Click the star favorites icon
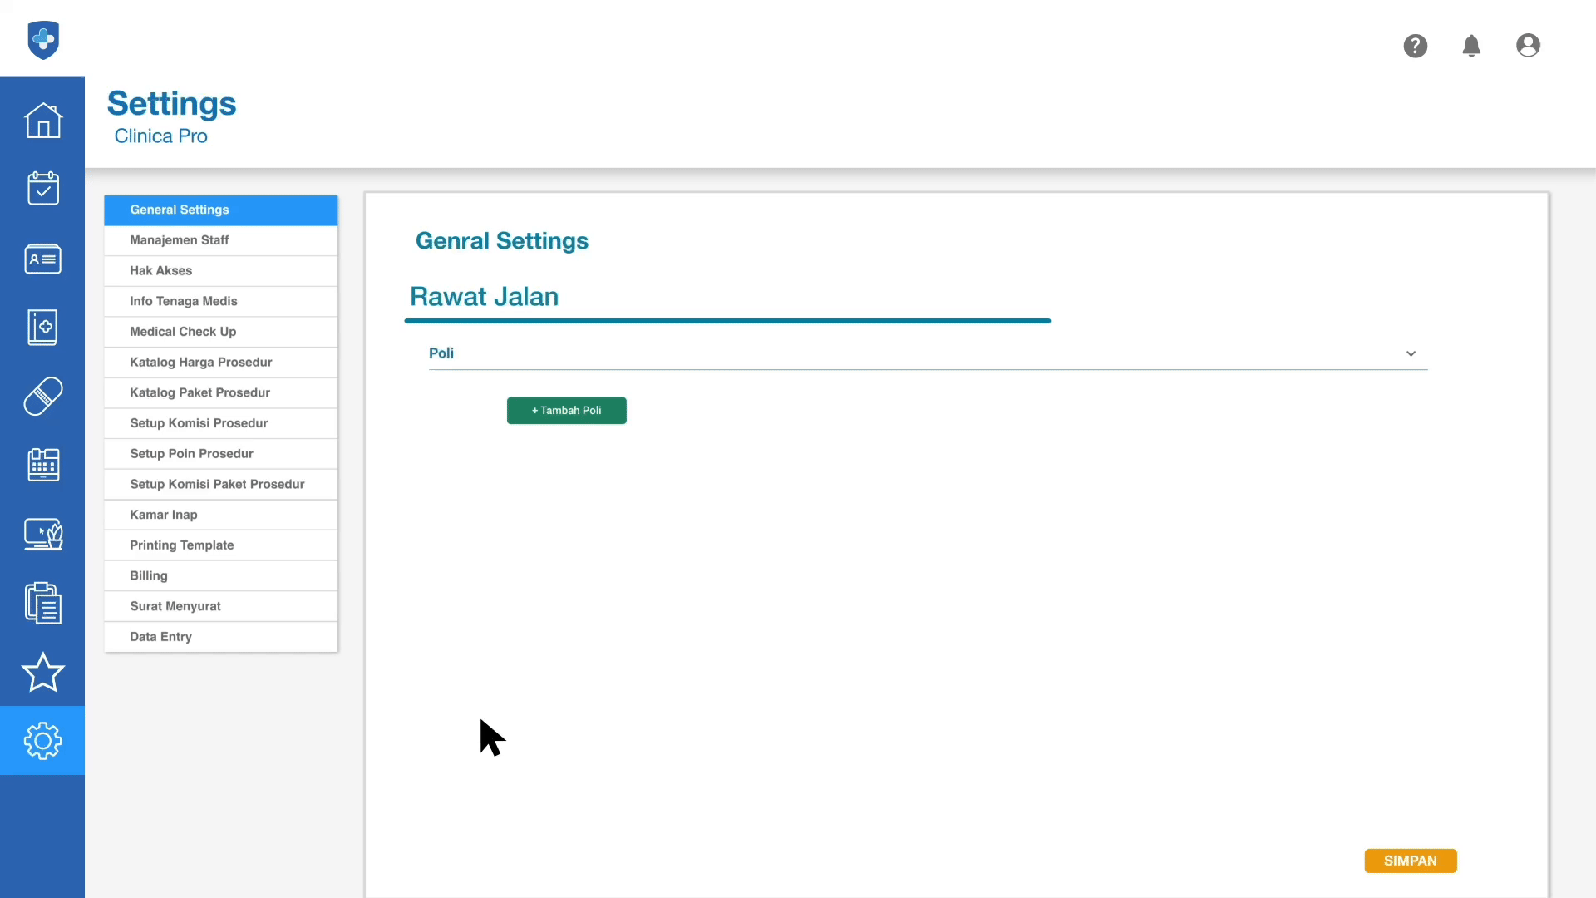Image resolution: width=1596 pixels, height=898 pixels. tap(42, 672)
